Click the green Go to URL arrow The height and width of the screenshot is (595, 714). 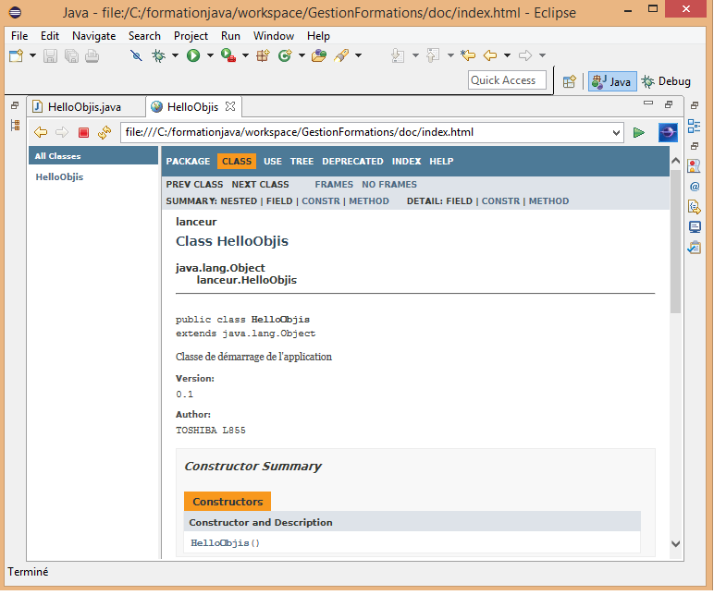[x=638, y=133]
